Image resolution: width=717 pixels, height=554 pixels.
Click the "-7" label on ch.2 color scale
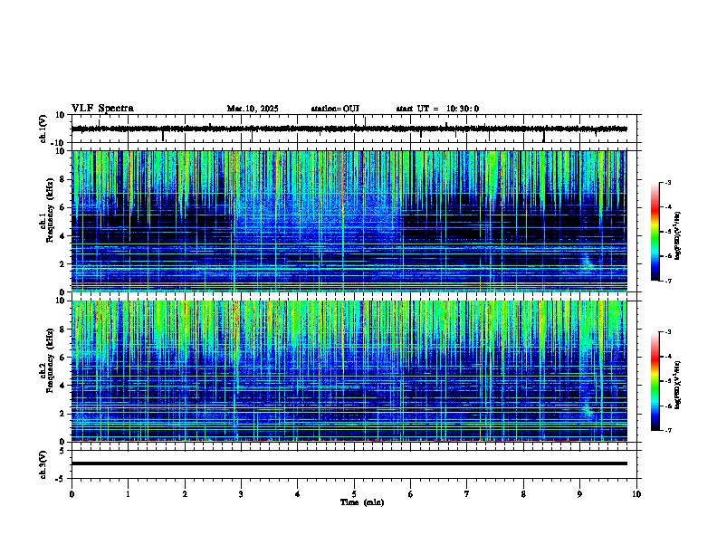click(667, 431)
